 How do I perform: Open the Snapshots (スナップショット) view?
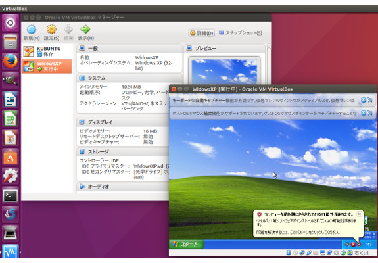pyautogui.click(x=241, y=33)
